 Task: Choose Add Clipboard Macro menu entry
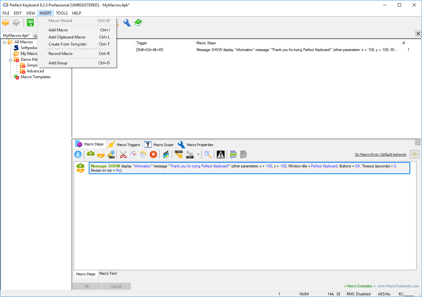click(77, 37)
